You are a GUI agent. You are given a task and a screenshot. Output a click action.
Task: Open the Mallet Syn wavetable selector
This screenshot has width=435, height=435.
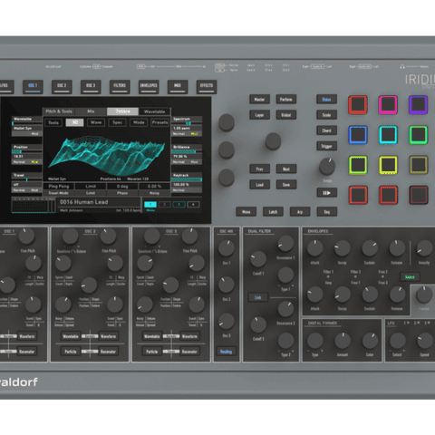coord(27,129)
